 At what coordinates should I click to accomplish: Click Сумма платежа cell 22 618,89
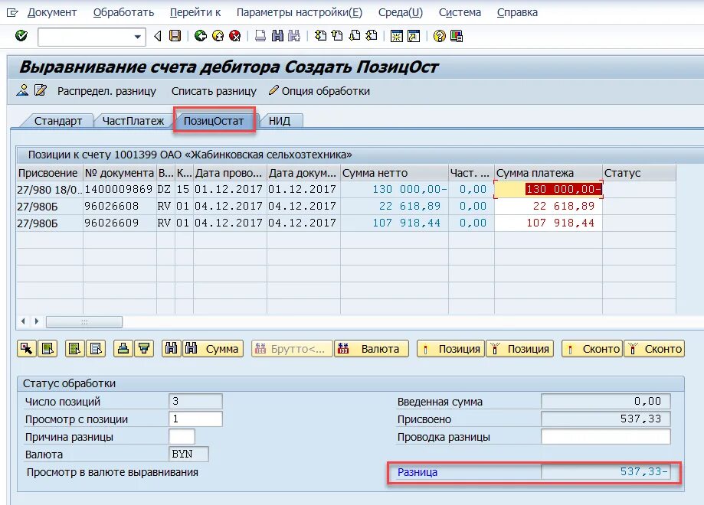[548, 207]
